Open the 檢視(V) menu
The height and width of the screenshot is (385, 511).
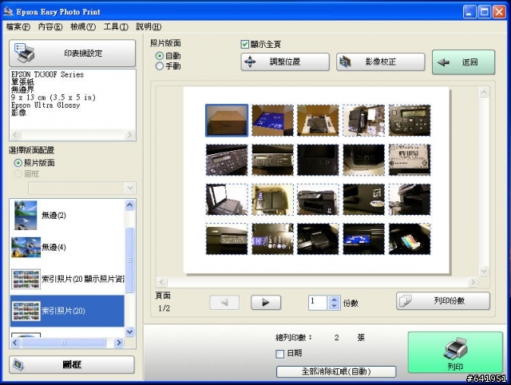tap(83, 26)
